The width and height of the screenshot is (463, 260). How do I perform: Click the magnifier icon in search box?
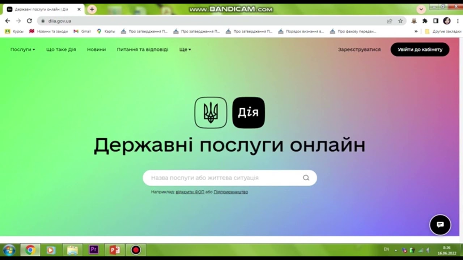[306, 178]
